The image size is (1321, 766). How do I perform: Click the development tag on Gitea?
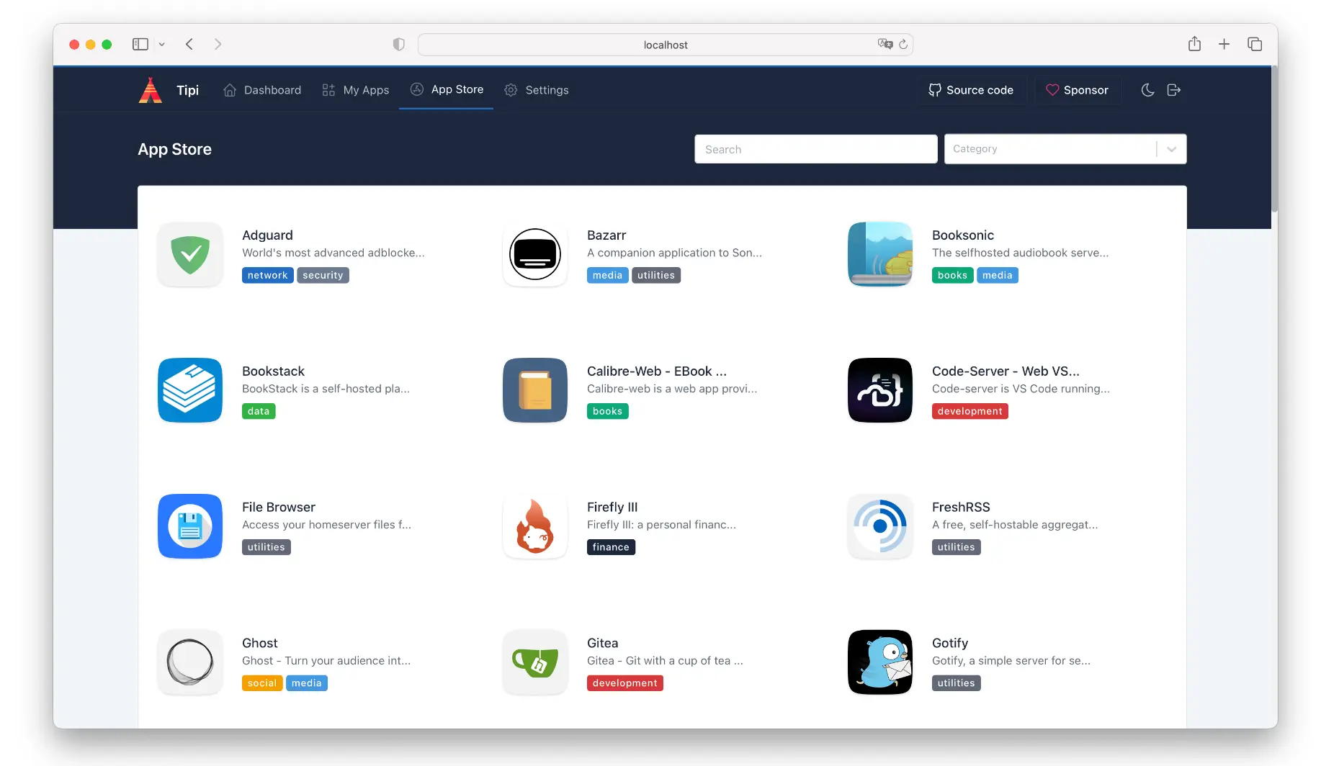pyautogui.click(x=625, y=684)
